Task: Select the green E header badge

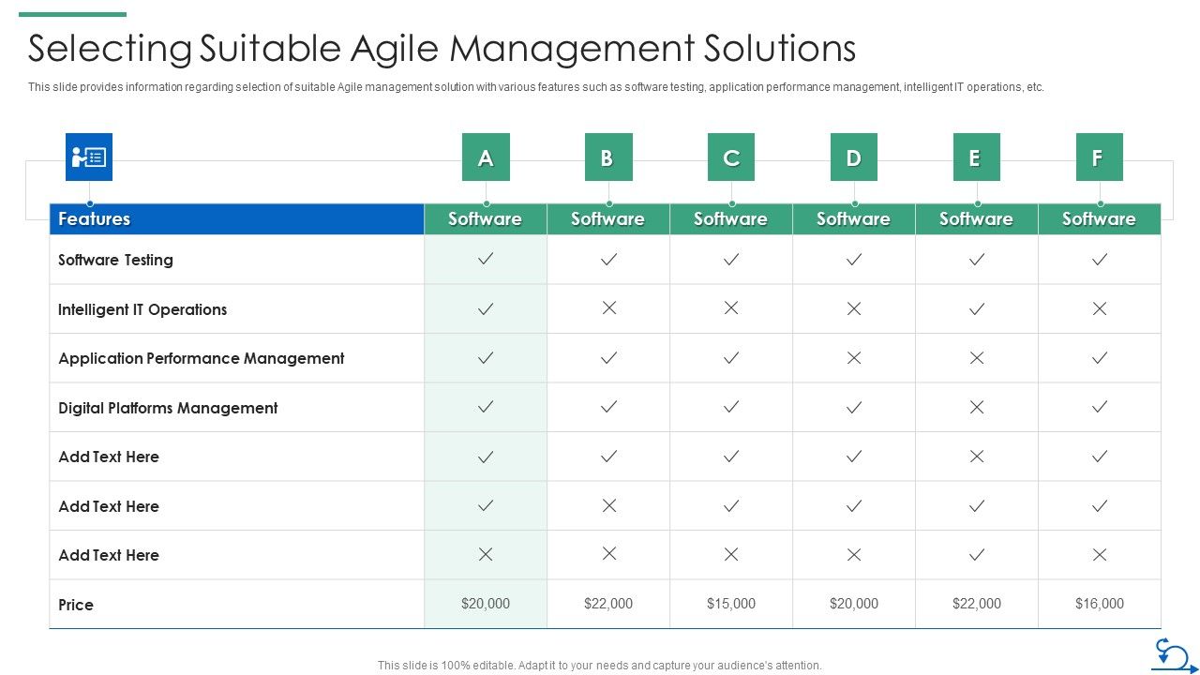Action: 976,157
